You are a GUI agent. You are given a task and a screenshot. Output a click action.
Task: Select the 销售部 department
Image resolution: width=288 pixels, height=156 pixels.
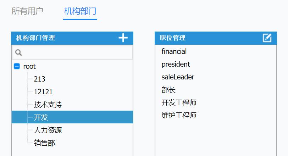[44, 143]
